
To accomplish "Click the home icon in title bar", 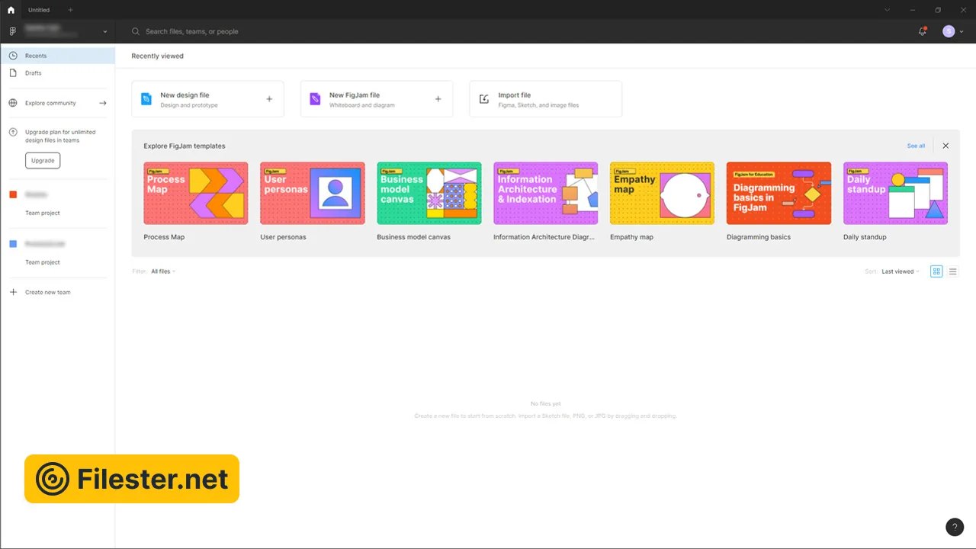I will coord(11,10).
